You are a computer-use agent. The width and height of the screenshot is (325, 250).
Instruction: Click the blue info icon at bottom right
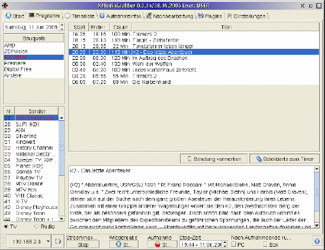[x=317, y=241]
